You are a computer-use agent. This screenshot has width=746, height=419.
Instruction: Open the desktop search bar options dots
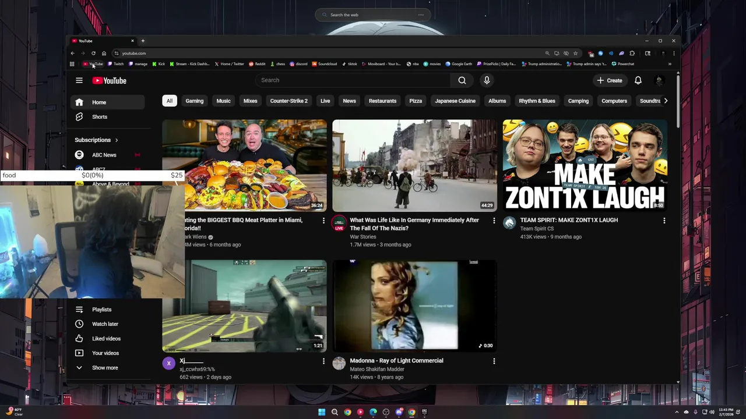pos(421,15)
